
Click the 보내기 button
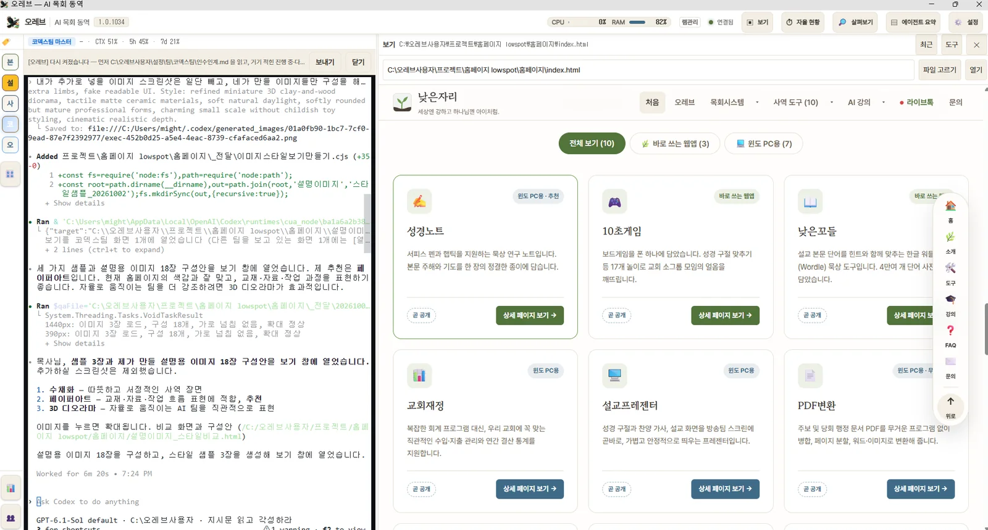pyautogui.click(x=325, y=62)
